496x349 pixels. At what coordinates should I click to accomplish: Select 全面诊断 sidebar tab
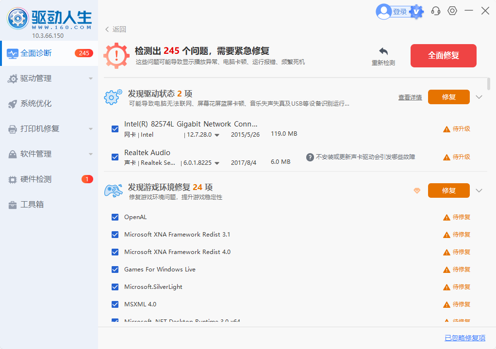point(49,53)
